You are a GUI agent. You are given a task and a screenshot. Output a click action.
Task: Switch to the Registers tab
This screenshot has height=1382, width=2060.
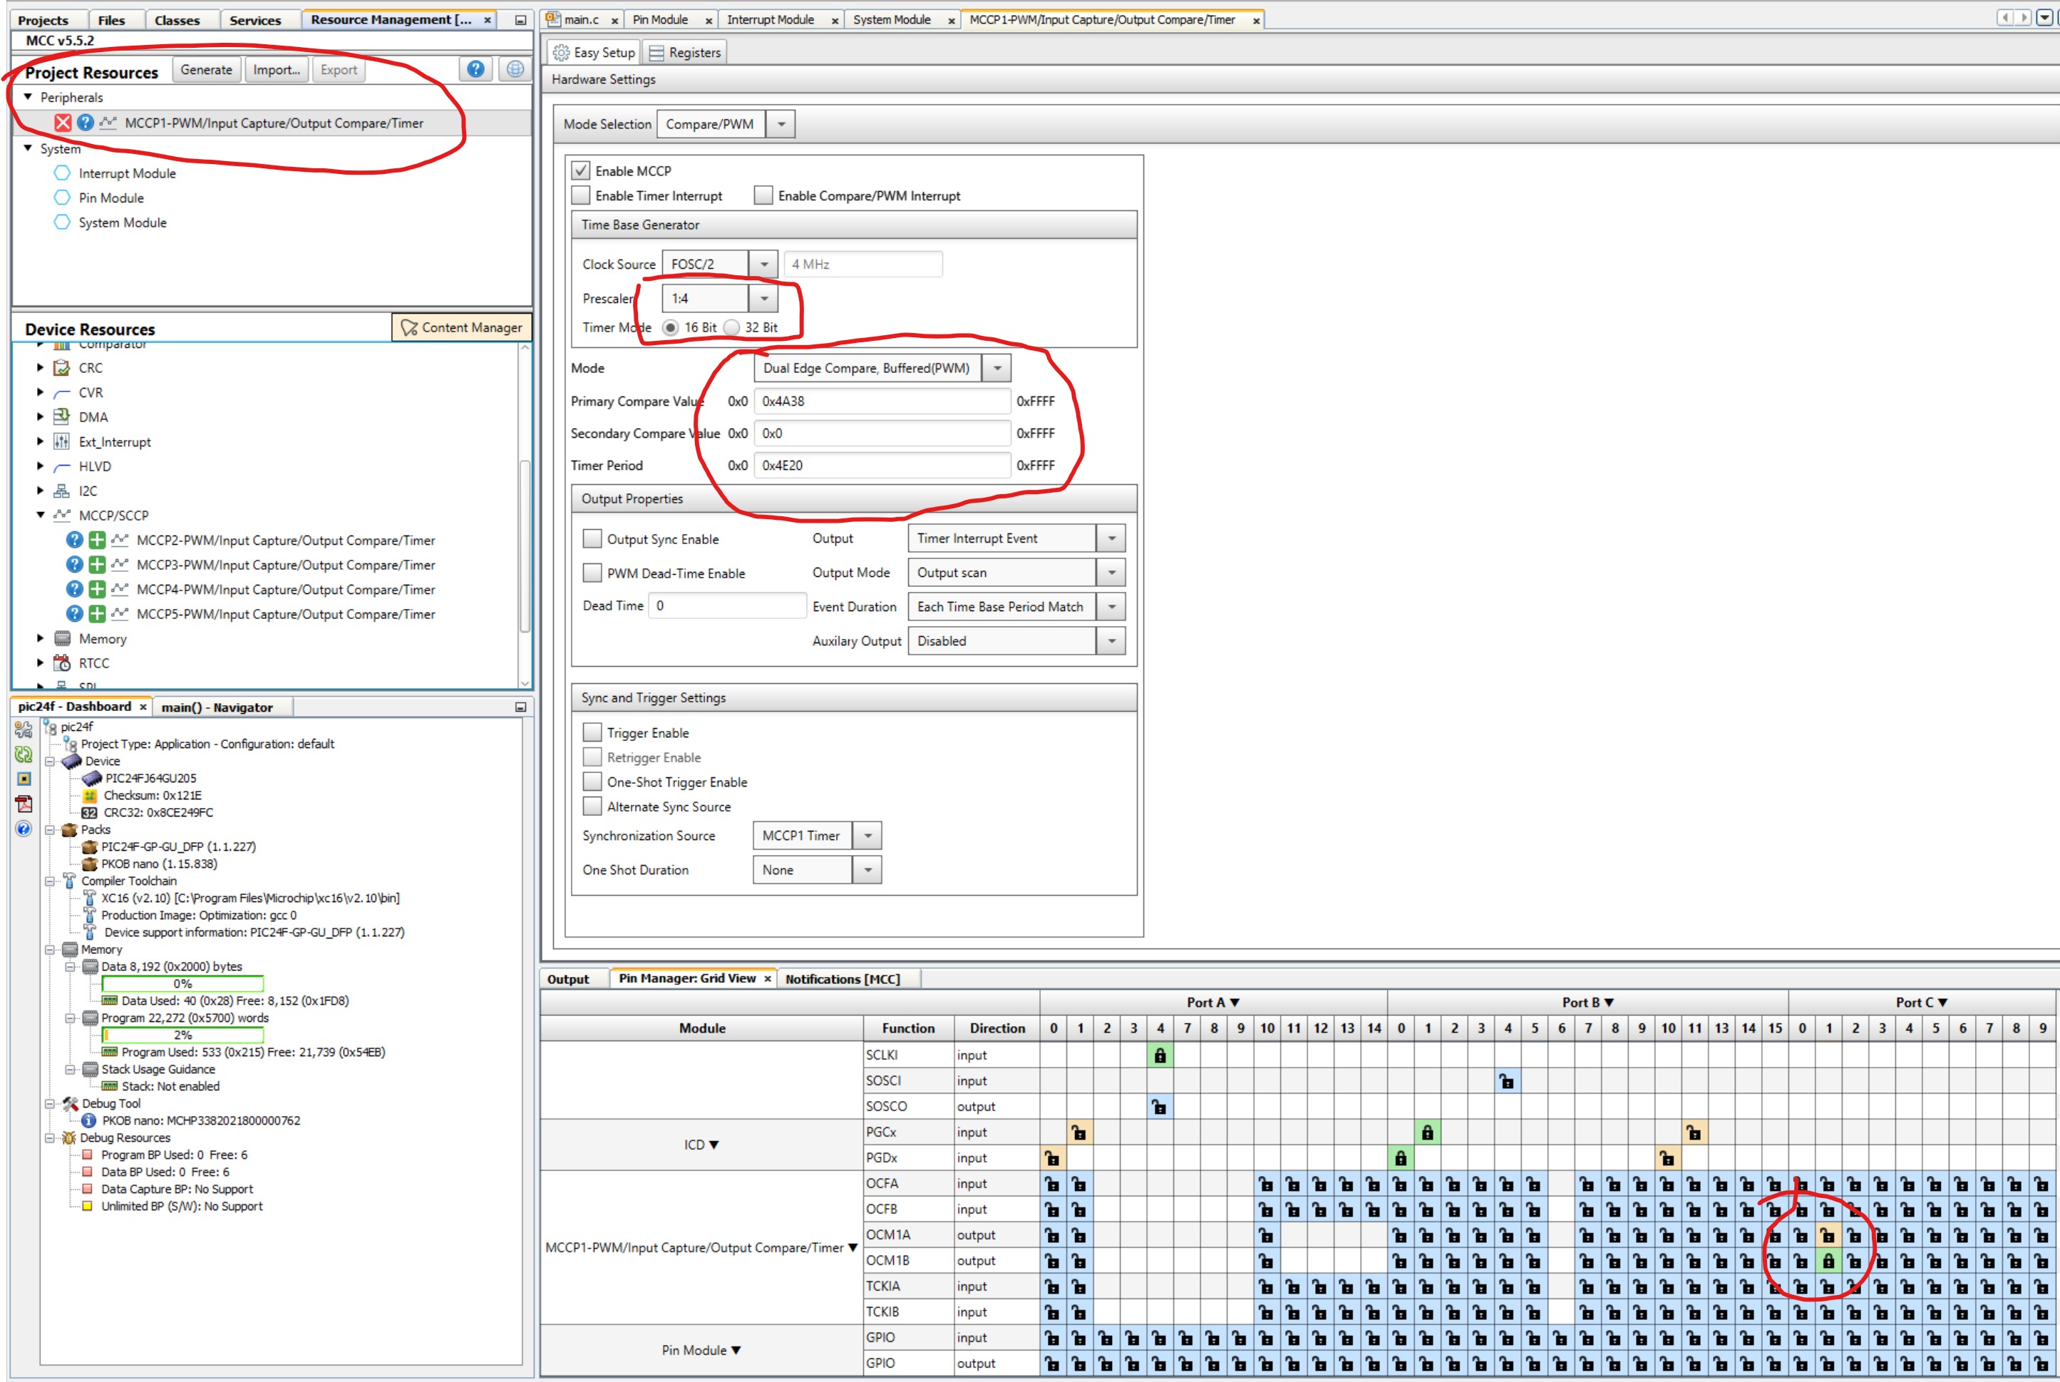coord(686,51)
